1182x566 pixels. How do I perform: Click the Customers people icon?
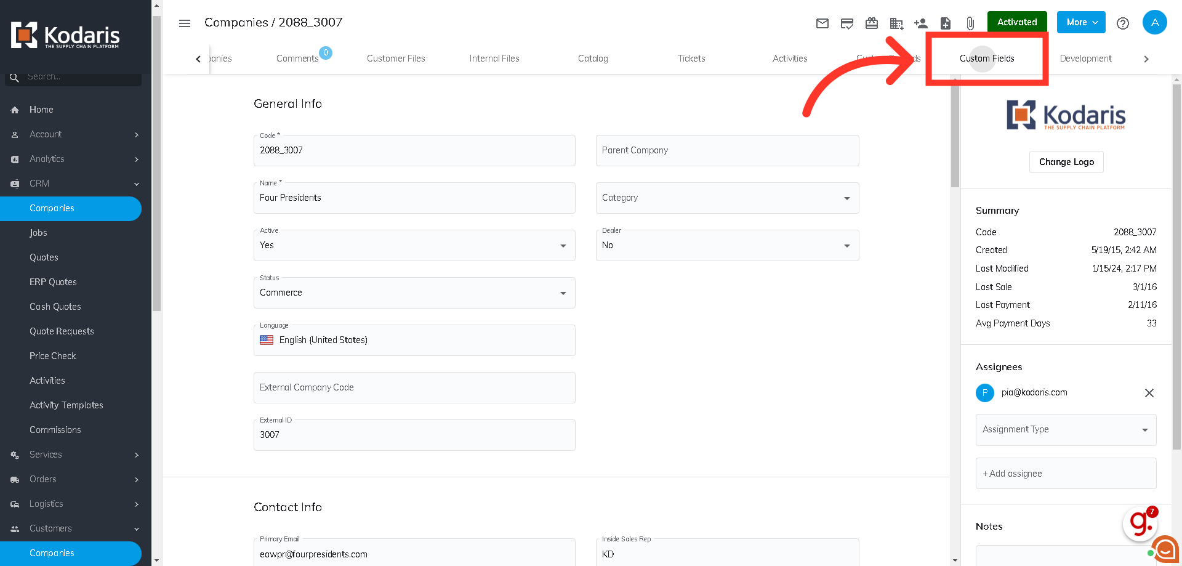pos(15,528)
